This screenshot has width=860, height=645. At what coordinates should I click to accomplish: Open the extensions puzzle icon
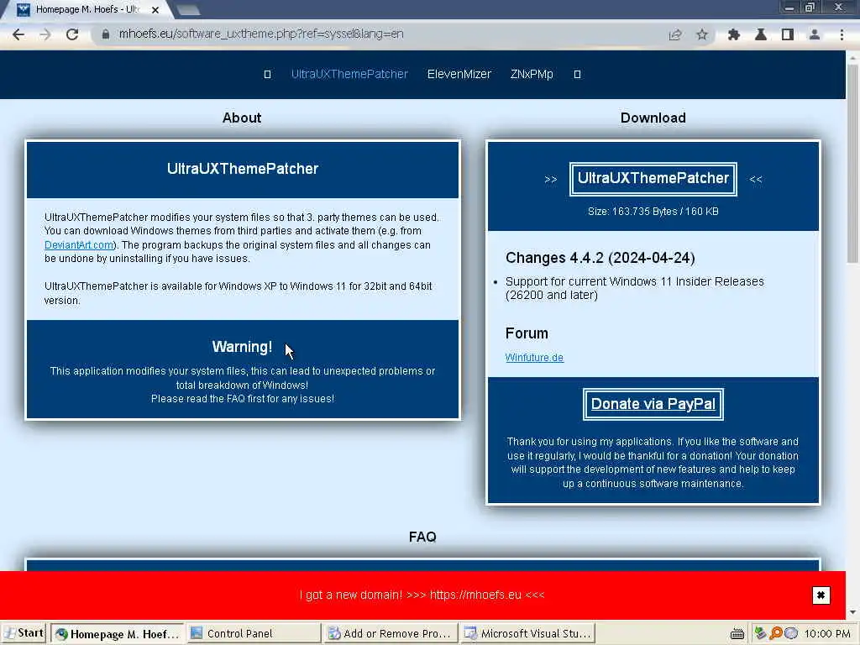click(x=734, y=34)
